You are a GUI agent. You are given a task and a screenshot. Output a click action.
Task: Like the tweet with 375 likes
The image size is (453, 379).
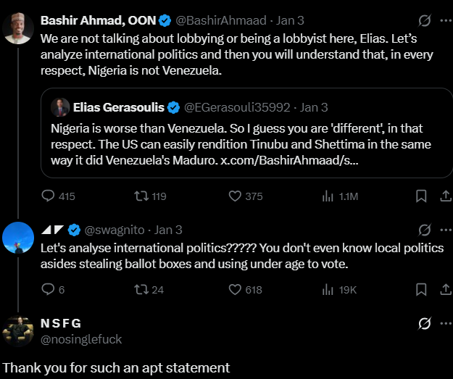(x=235, y=196)
